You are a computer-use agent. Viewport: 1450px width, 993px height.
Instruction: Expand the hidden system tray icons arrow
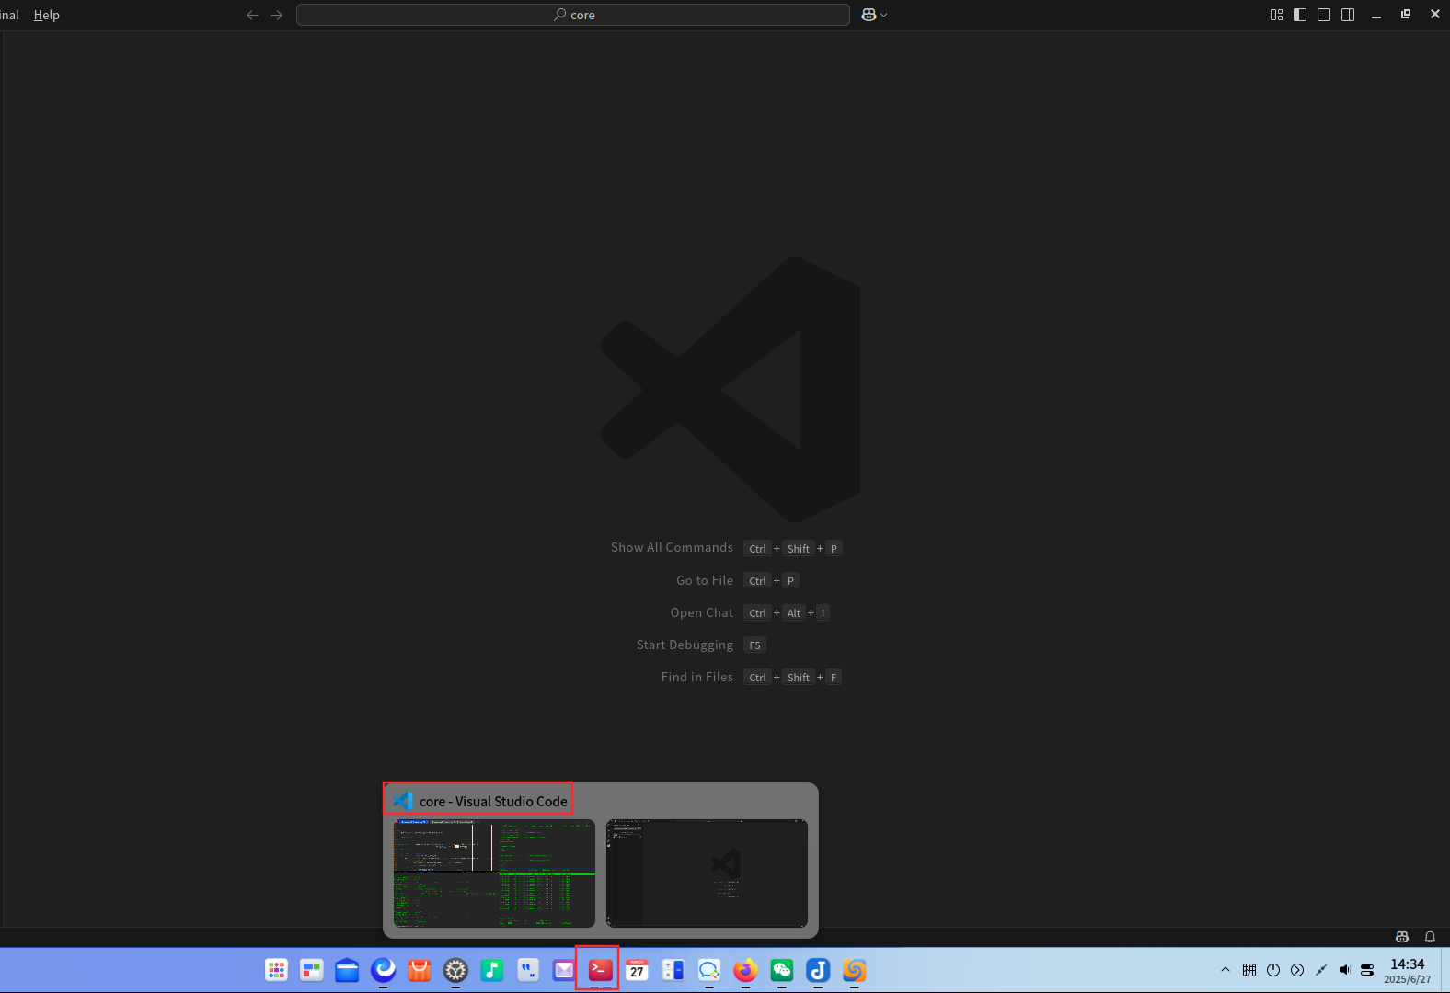[x=1225, y=970]
